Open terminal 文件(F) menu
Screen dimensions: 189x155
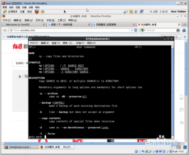point(34,43)
